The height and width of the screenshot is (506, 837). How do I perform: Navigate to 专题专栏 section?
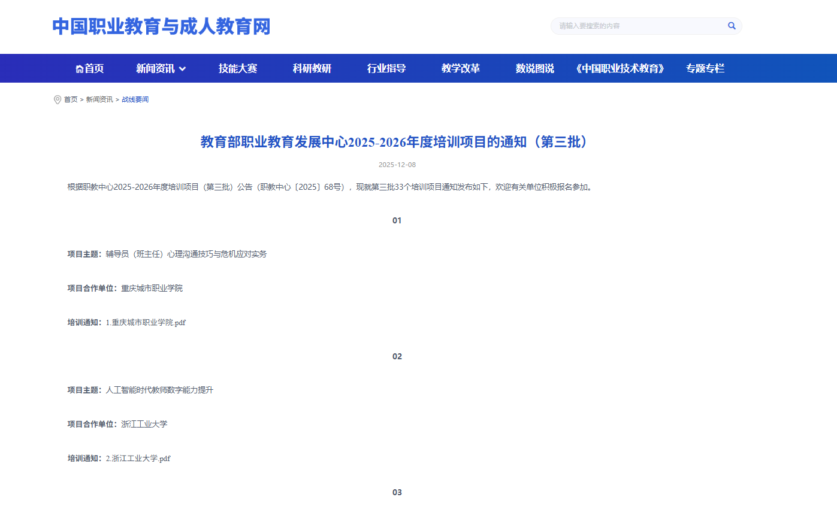coord(705,68)
